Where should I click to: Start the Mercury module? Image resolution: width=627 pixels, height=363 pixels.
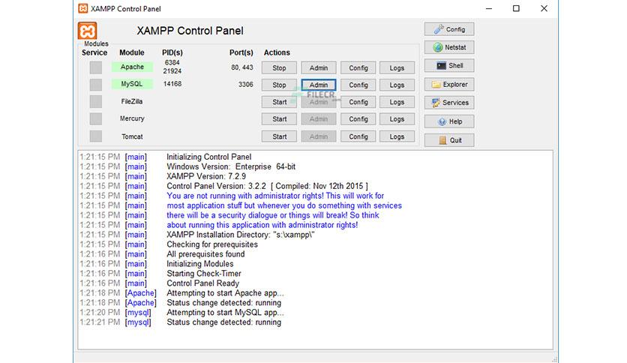279,119
